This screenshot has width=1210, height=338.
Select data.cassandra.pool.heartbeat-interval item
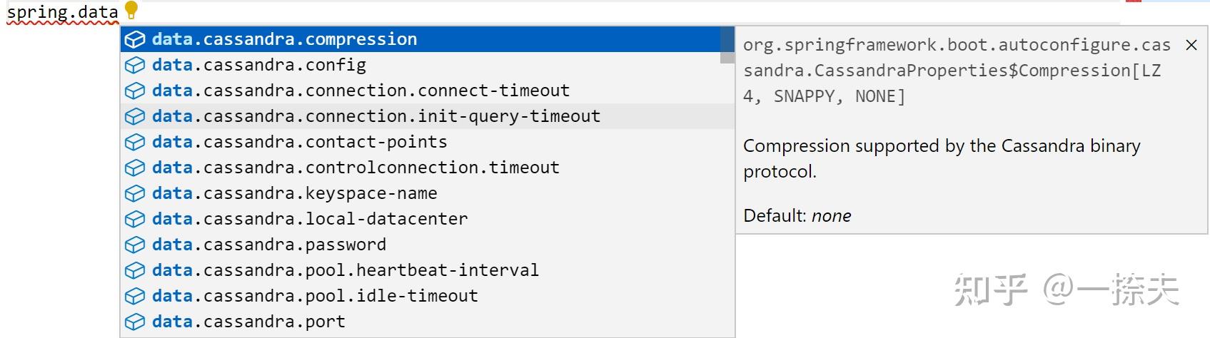pos(427,270)
